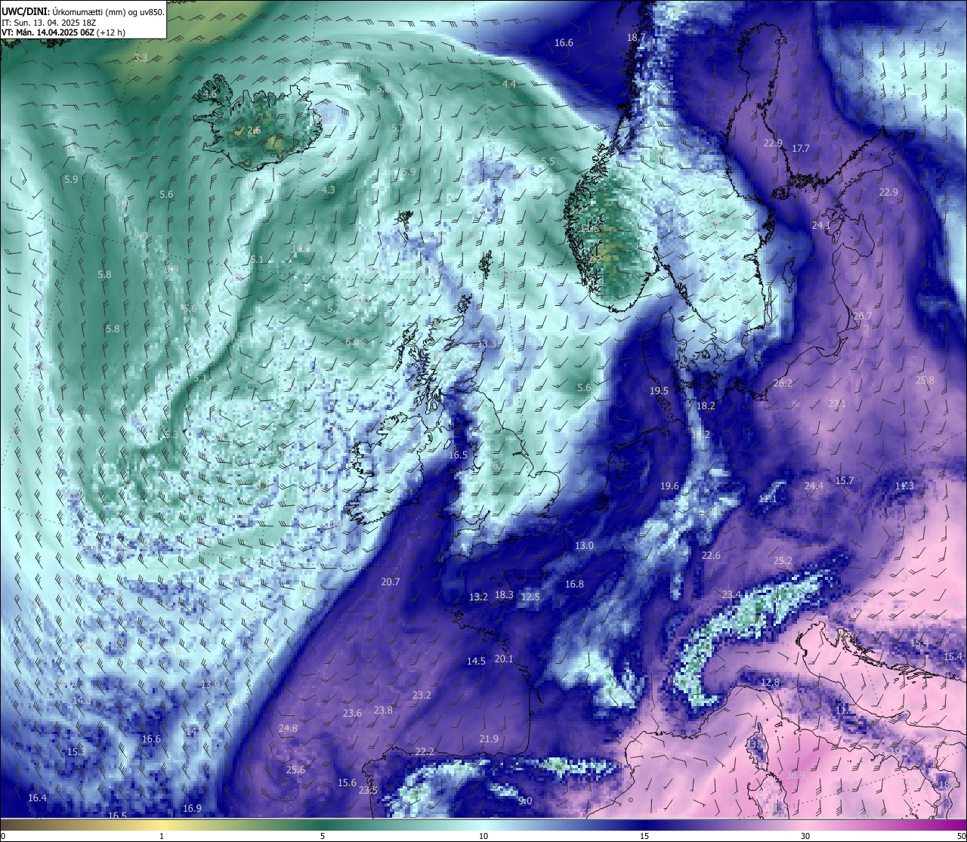Click the 15 tick on the color scale
967x842 pixels.
pos(644,836)
